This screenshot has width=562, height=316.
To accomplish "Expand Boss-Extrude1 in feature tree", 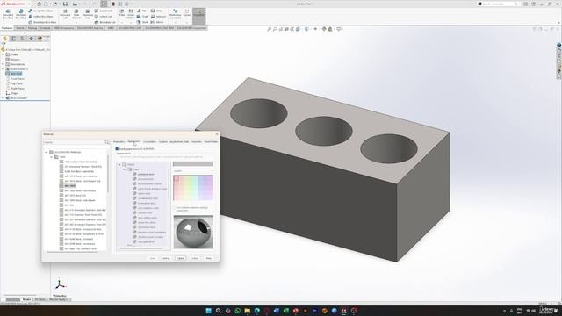I will 3,97.
